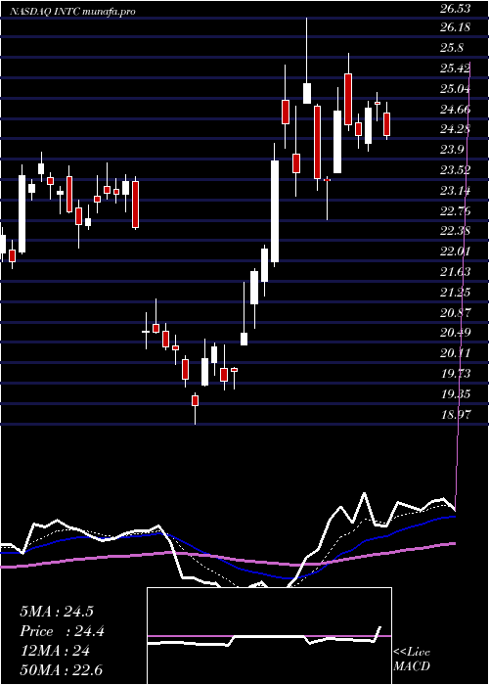Select the 21.63 price axis label

point(455,272)
